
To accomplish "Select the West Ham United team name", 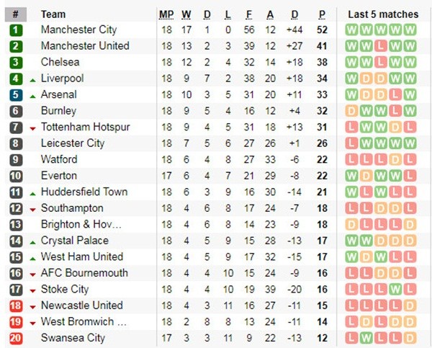I will 82,257.
